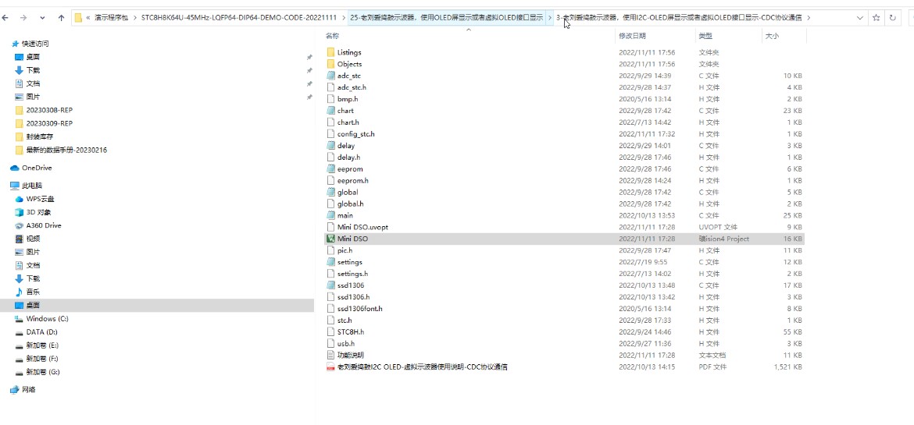Open 20230309-REP folder in sidebar
This screenshot has height=425, width=914.
point(49,123)
